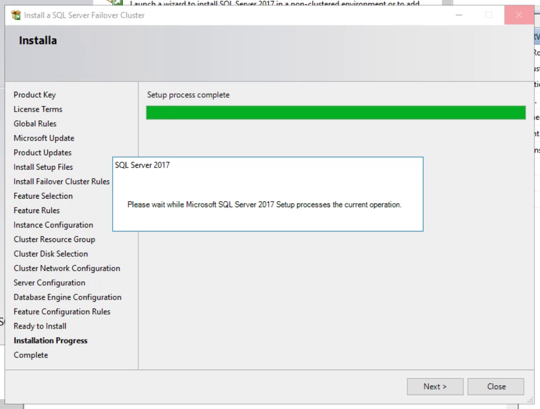Image resolution: width=540 pixels, height=409 pixels.
Task: Select the Global Rules step
Action: [35, 124]
